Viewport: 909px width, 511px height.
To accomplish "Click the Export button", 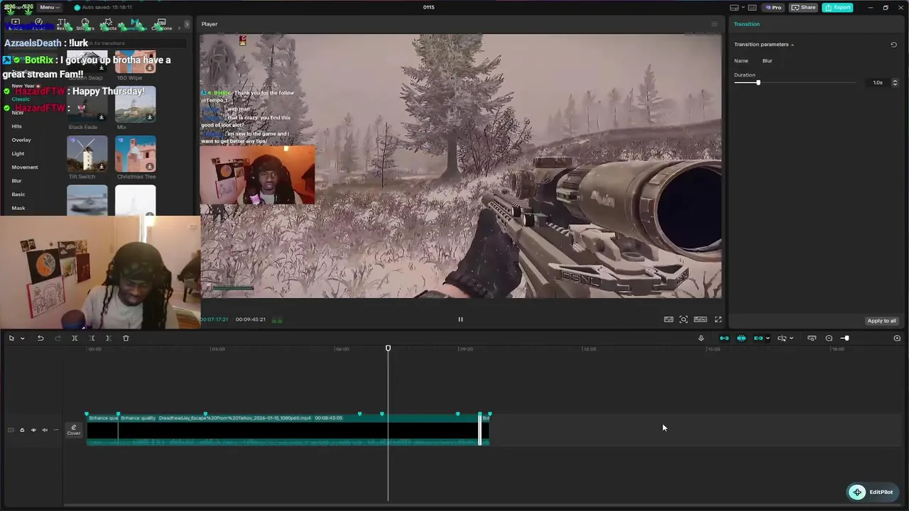I will pyautogui.click(x=838, y=8).
